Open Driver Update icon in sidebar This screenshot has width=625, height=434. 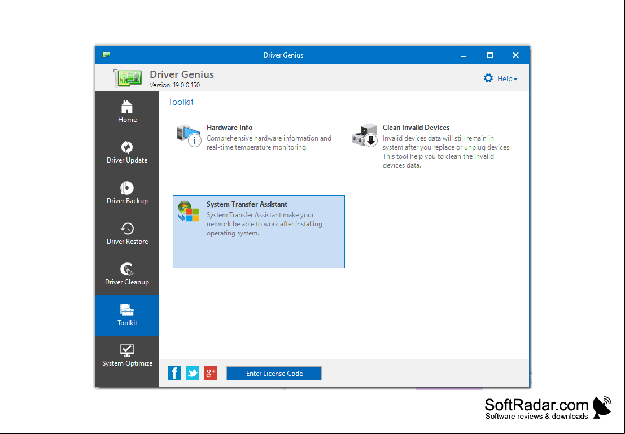click(127, 147)
